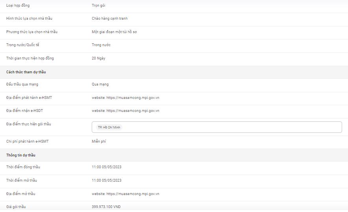Click the '20 Ngày' contract duration value
The height and width of the screenshot is (212, 348).
point(98,58)
